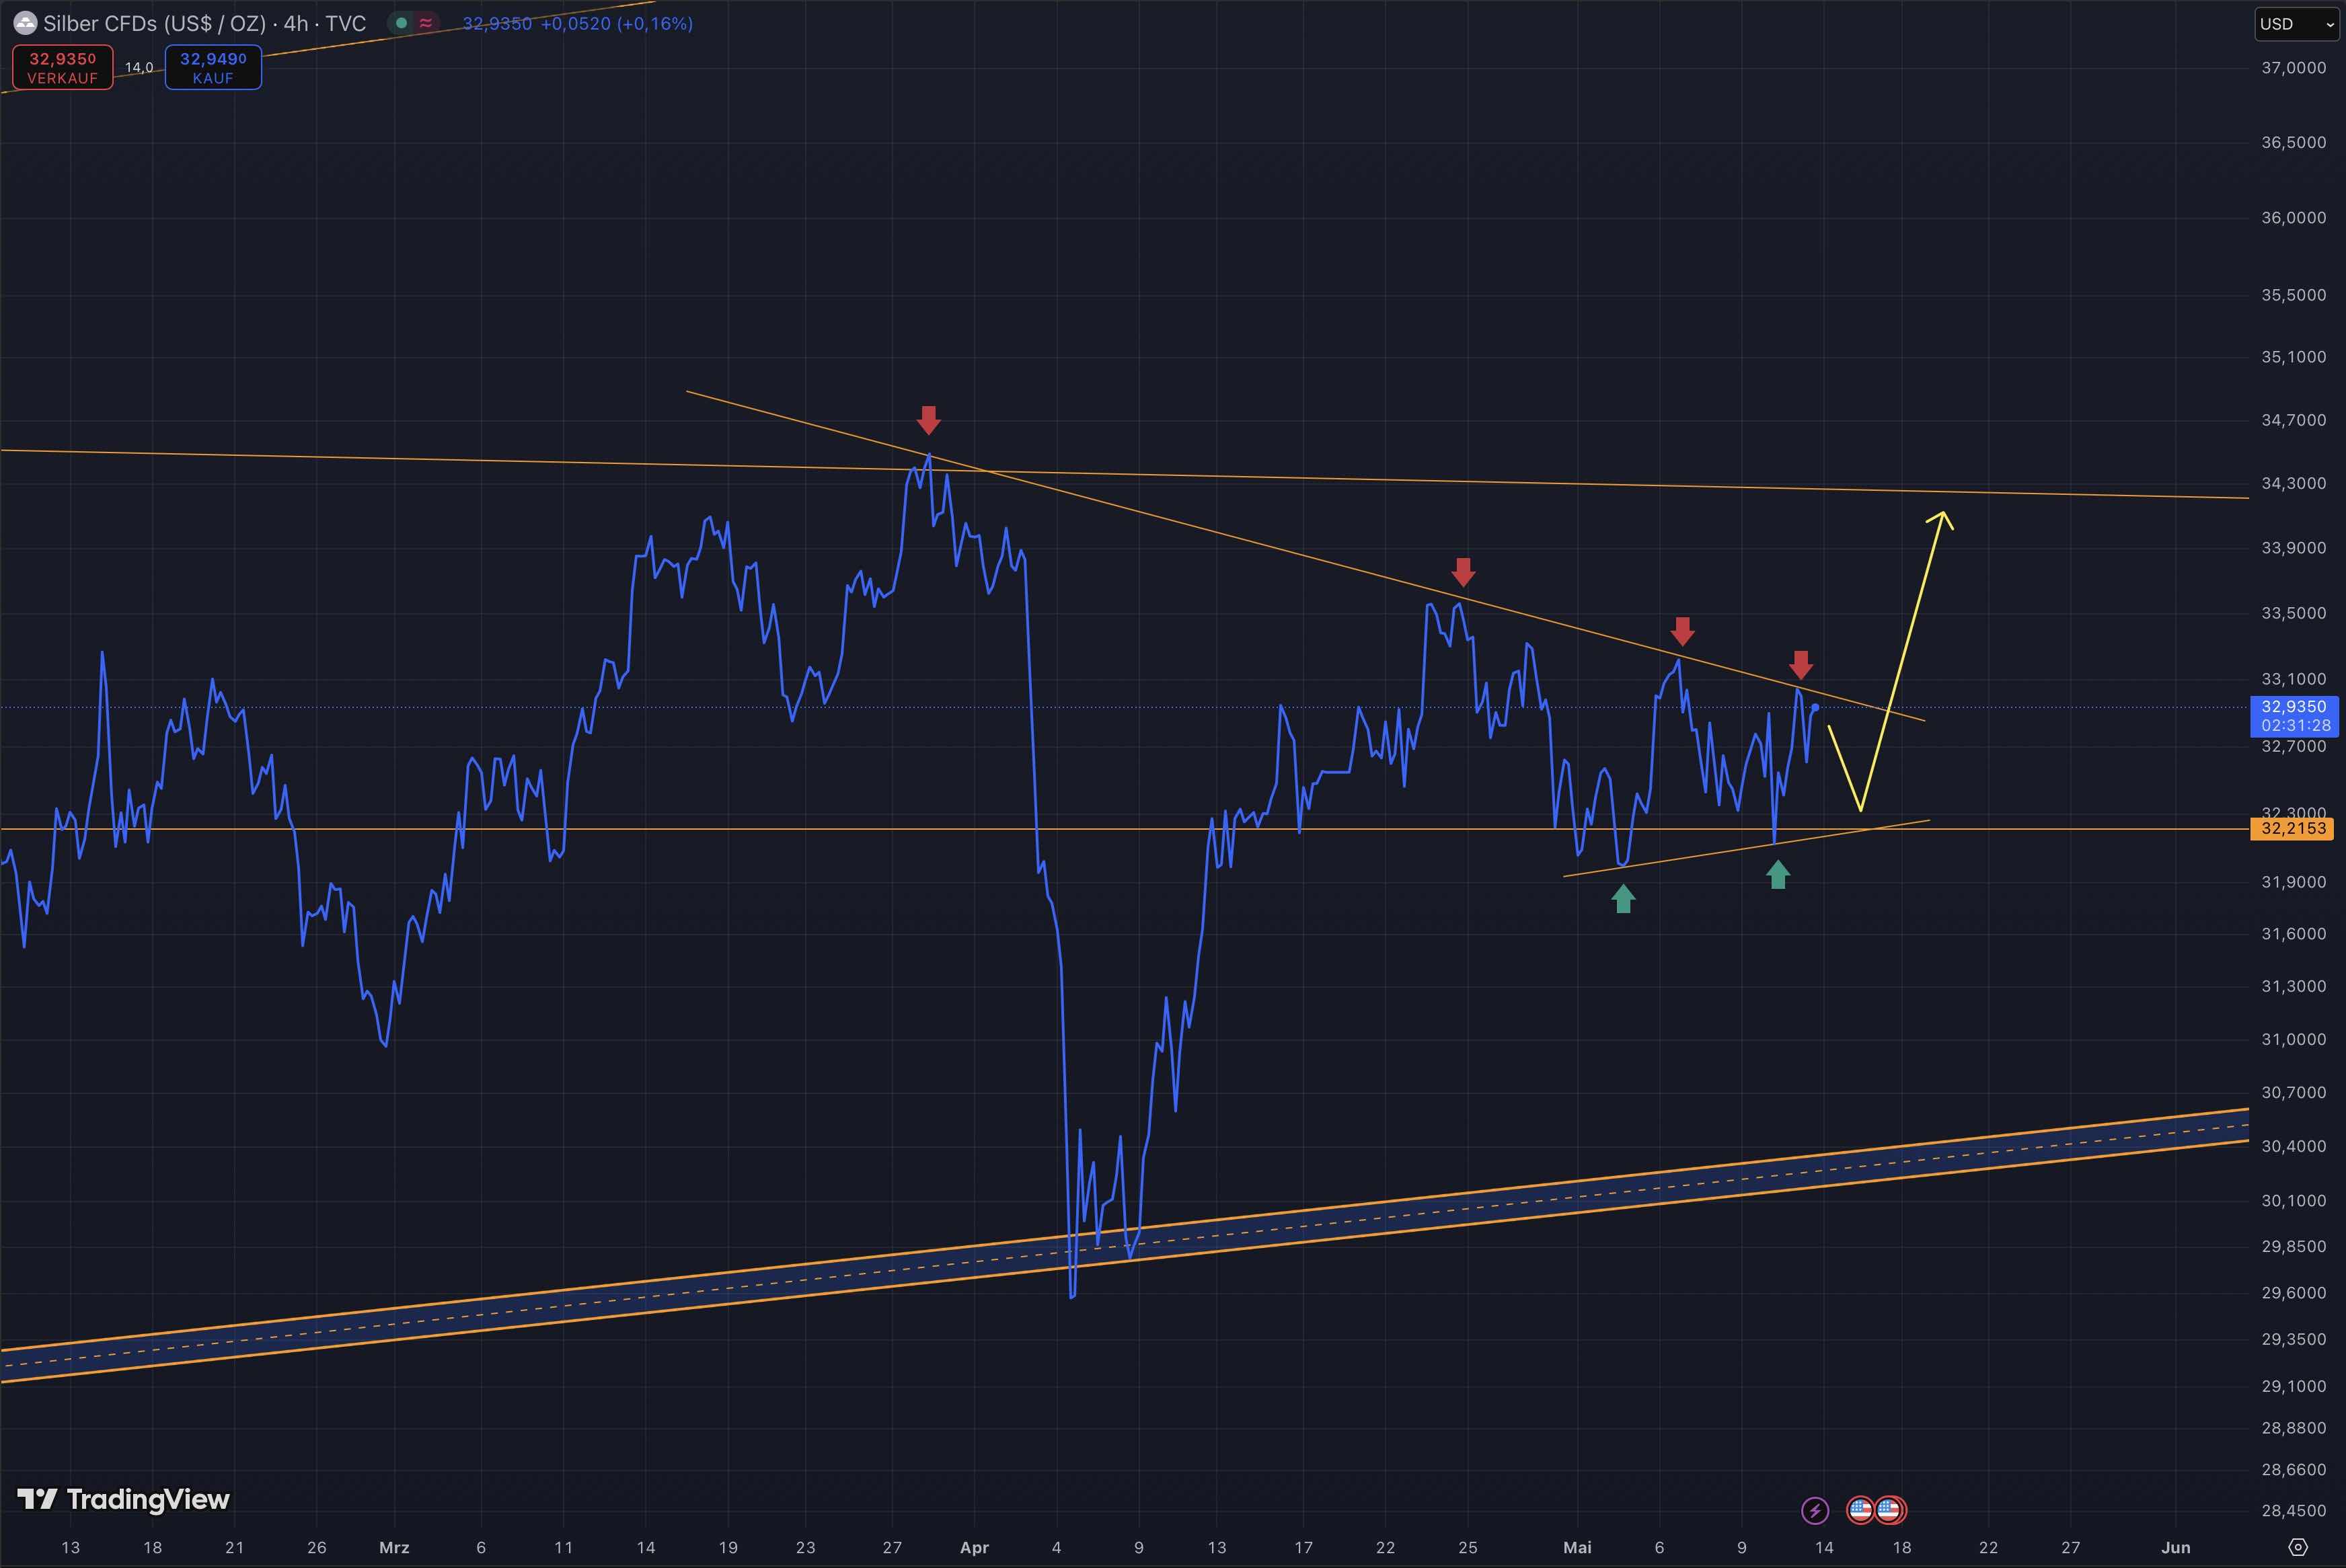The image size is (2346, 1568).
Task: Click the blue current price label 32,9350
Action: [x=2293, y=707]
